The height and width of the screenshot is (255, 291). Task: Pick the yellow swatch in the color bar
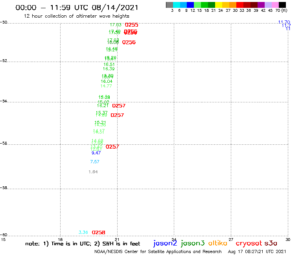pos(219,5)
